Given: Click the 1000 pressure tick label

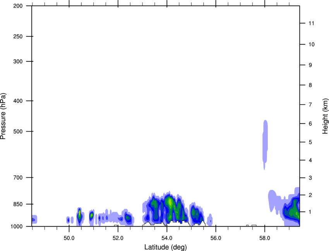Looking at the screenshot, I should (x=17, y=226).
